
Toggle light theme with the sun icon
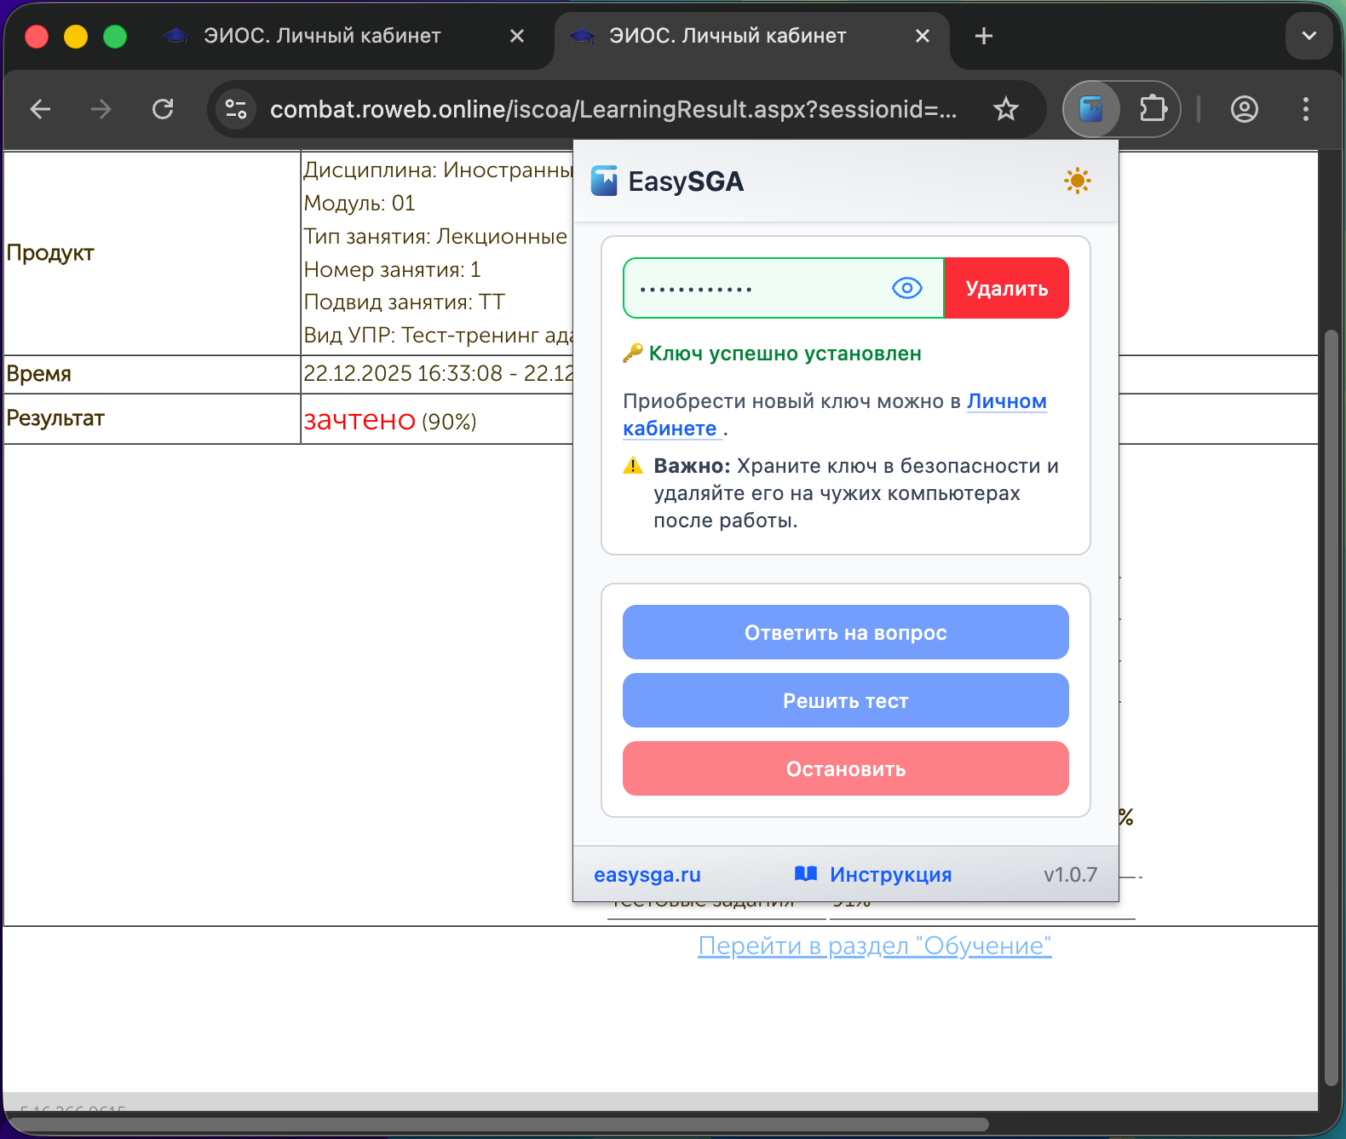tap(1077, 181)
